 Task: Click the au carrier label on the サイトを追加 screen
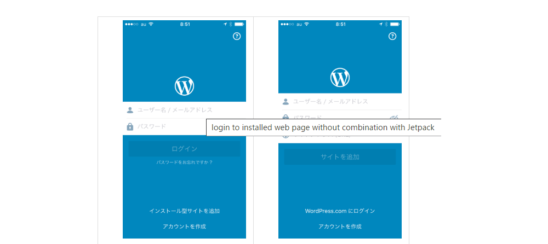point(299,25)
